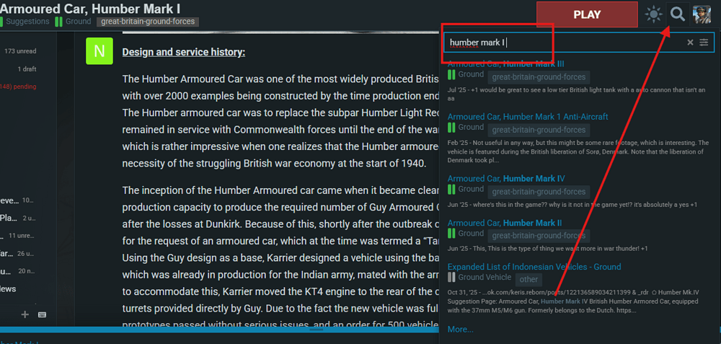The width and height of the screenshot is (721, 344).
Task: Expand results with the 'More...' link
Action: click(x=460, y=330)
